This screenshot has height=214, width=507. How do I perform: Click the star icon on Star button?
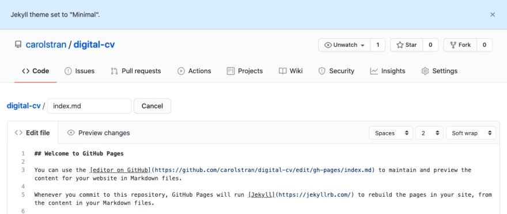point(400,45)
